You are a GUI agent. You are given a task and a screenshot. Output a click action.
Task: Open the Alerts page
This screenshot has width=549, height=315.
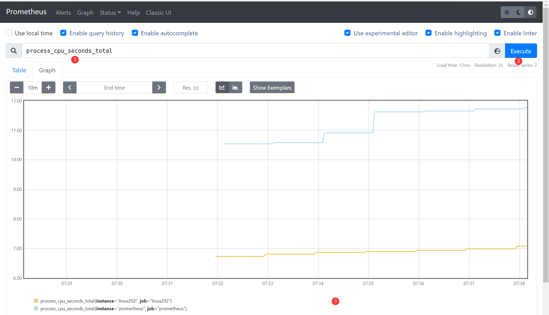[63, 13]
